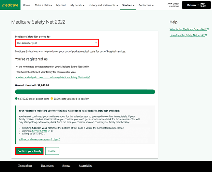
Task: Open Site notices footer link
Action: 47,166
